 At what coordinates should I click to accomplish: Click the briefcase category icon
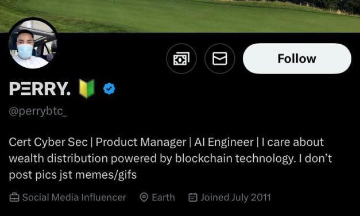coord(14,198)
